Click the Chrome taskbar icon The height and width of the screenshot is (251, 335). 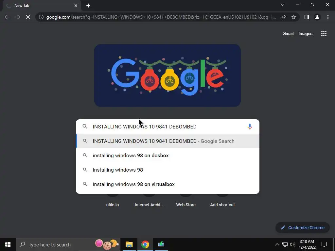[145, 244]
